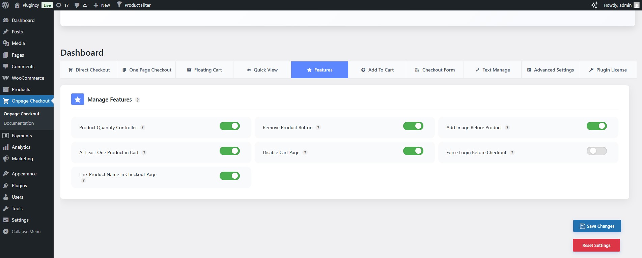Click the Analytics bar chart icon
The image size is (642, 258).
tap(6, 147)
